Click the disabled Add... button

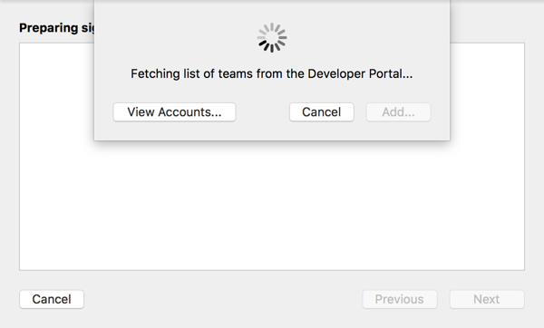point(398,112)
